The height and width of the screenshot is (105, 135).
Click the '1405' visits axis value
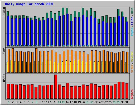coord(4,51)
